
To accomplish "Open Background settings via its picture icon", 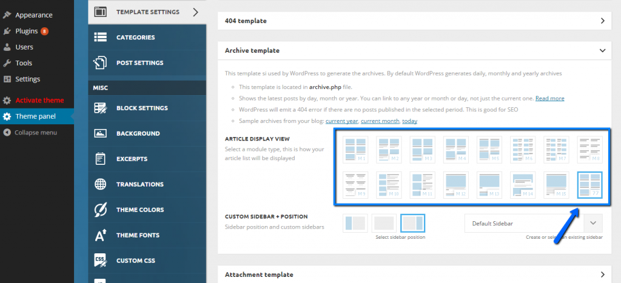I will tap(101, 133).
